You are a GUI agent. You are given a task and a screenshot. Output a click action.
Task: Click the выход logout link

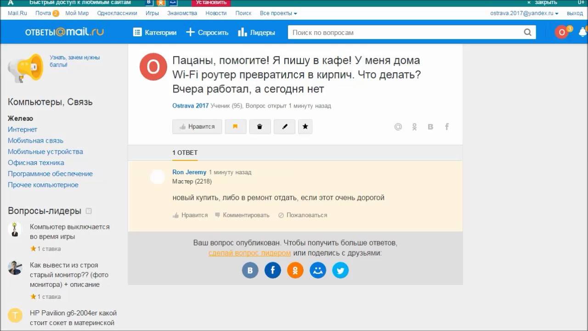575,13
